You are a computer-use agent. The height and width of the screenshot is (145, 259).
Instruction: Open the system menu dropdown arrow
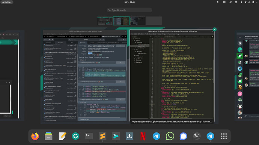point(256,2)
